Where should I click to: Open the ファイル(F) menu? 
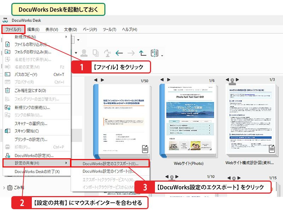coord(13,29)
